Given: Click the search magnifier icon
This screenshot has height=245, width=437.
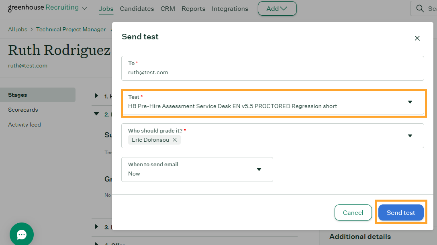Looking at the screenshot, I should coord(420,8).
